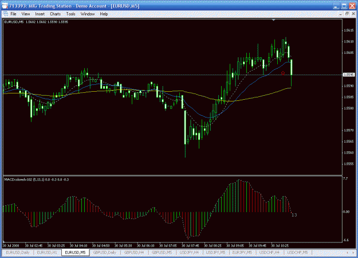This screenshot has height=258, width=358.
Task: Close the MIG Trading Station application
Action: 352,6
